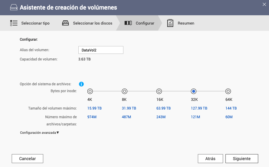Screen dimensions: 269x167
Task: Pick 64K bytes per inode
Action: [228, 91]
